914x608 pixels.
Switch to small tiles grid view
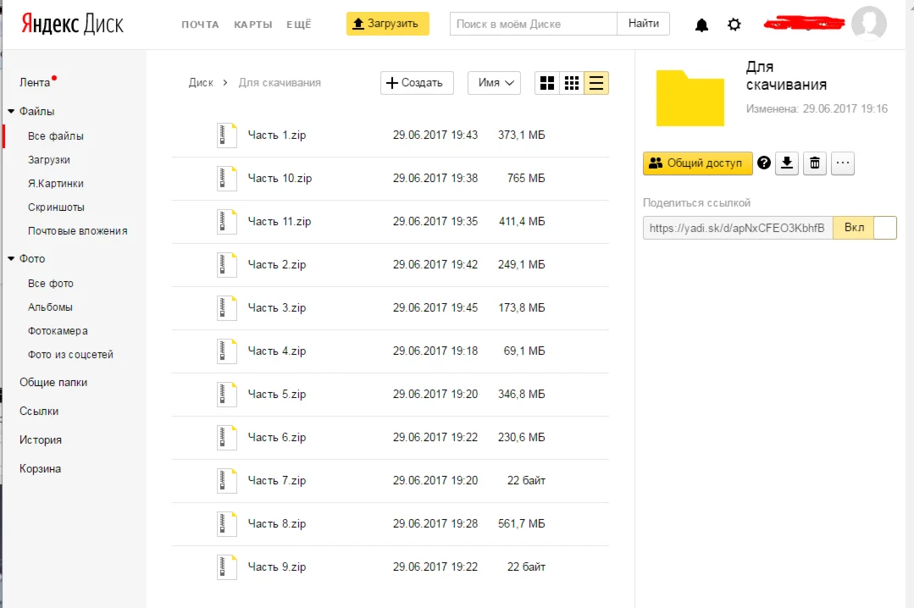pyautogui.click(x=572, y=83)
